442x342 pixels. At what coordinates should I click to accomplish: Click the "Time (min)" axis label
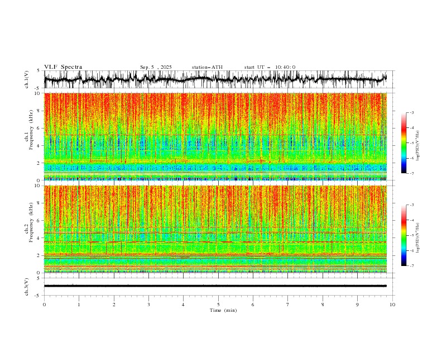click(223, 310)
